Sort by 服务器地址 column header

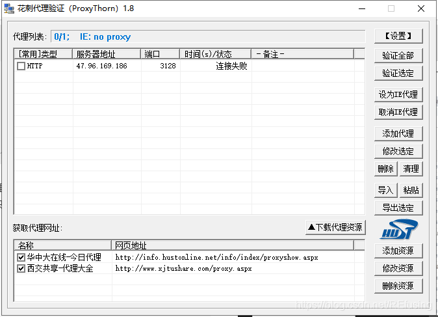tap(107, 54)
